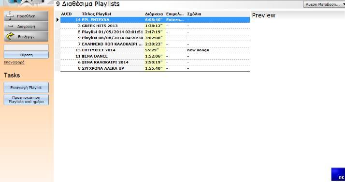Click the search text field above Εύρεση
The image size is (345, 182).
(26, 47)
